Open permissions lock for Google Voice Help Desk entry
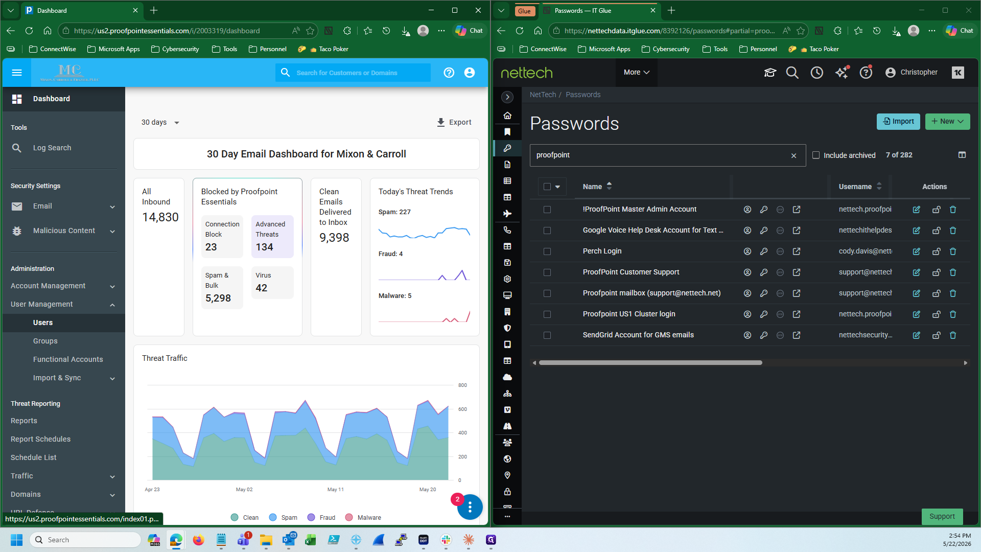Image resolution: width=981 pixels, height=552 pixels. pos(937,231)
